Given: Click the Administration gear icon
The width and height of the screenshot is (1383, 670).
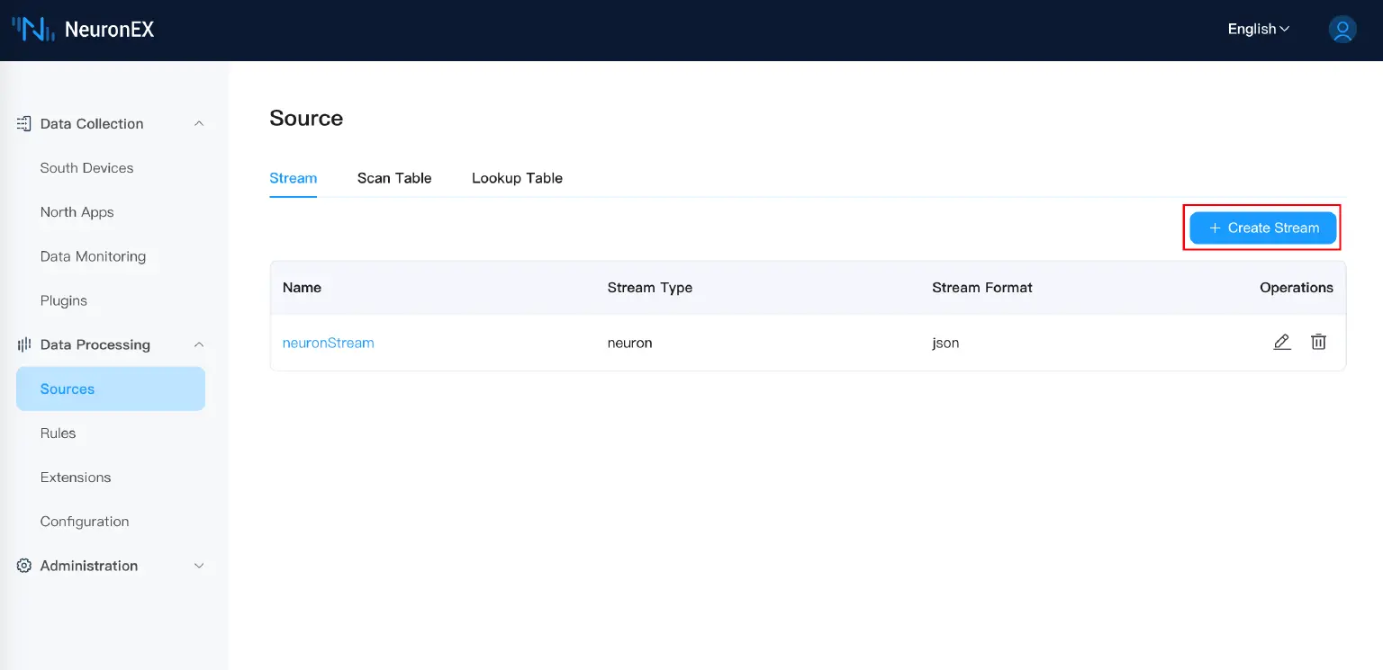Looking at the screenshot, I should [x=23, y=566].
